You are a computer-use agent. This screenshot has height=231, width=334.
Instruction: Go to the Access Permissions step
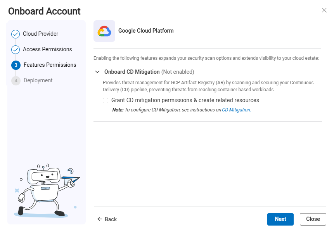coord(47,49)
